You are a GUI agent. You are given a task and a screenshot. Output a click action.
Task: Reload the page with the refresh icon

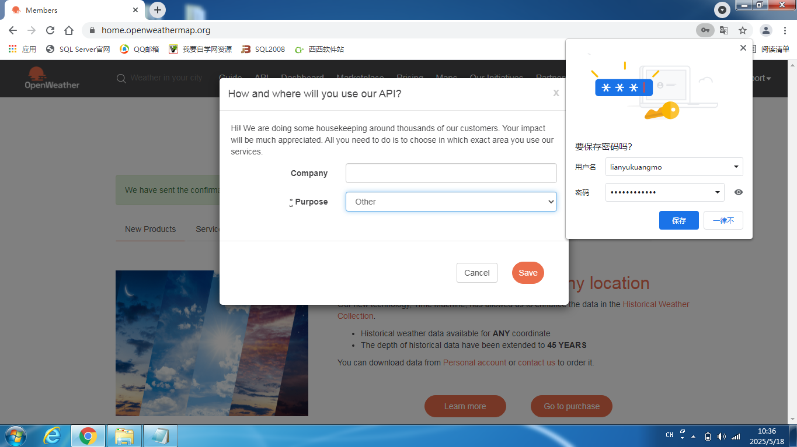click(x=50, y=30)
